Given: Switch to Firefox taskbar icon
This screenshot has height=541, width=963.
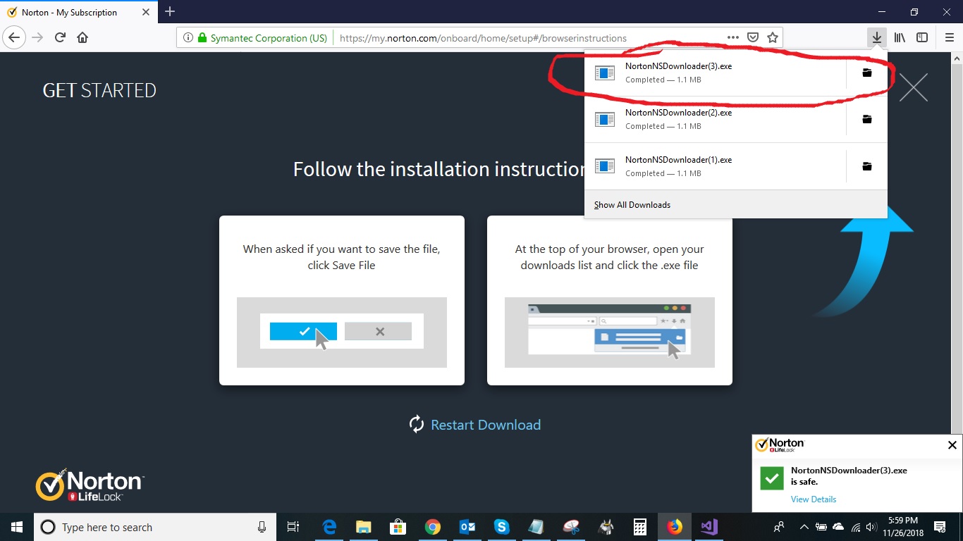Looking at the screenshot, I should [675, 527].
